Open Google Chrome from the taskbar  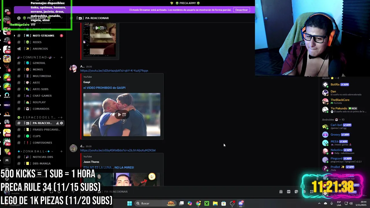[198, 203]
